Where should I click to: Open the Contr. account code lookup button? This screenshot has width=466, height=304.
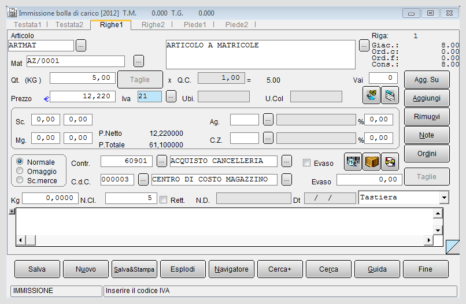(162, 161)
